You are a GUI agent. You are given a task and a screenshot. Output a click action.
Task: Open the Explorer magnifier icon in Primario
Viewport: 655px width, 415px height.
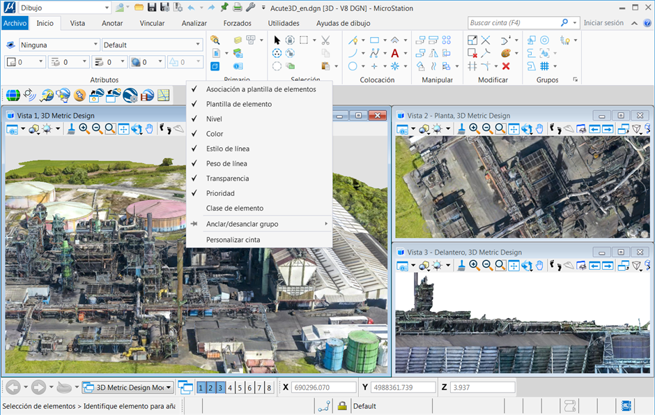pos(215,40)
